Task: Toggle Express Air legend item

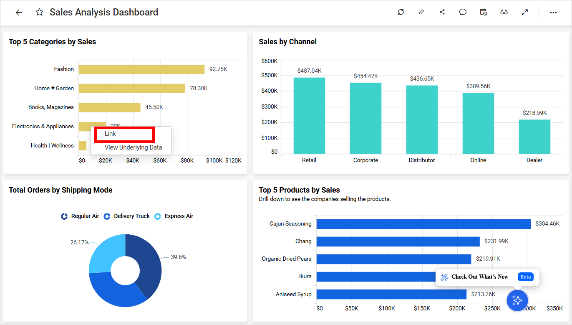Action: pyautogui.click(x=174, y=216)
